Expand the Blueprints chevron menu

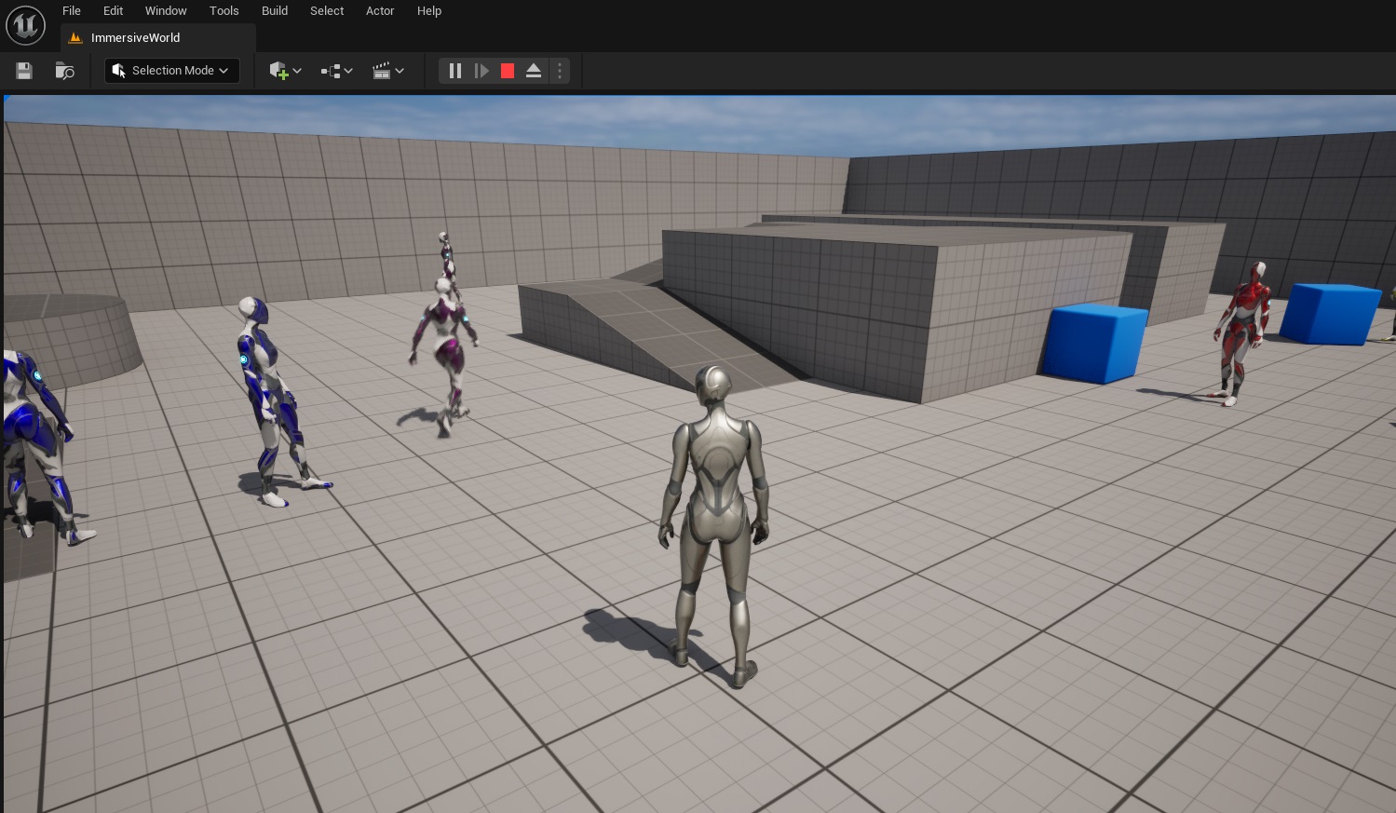[x=348, y=71]
